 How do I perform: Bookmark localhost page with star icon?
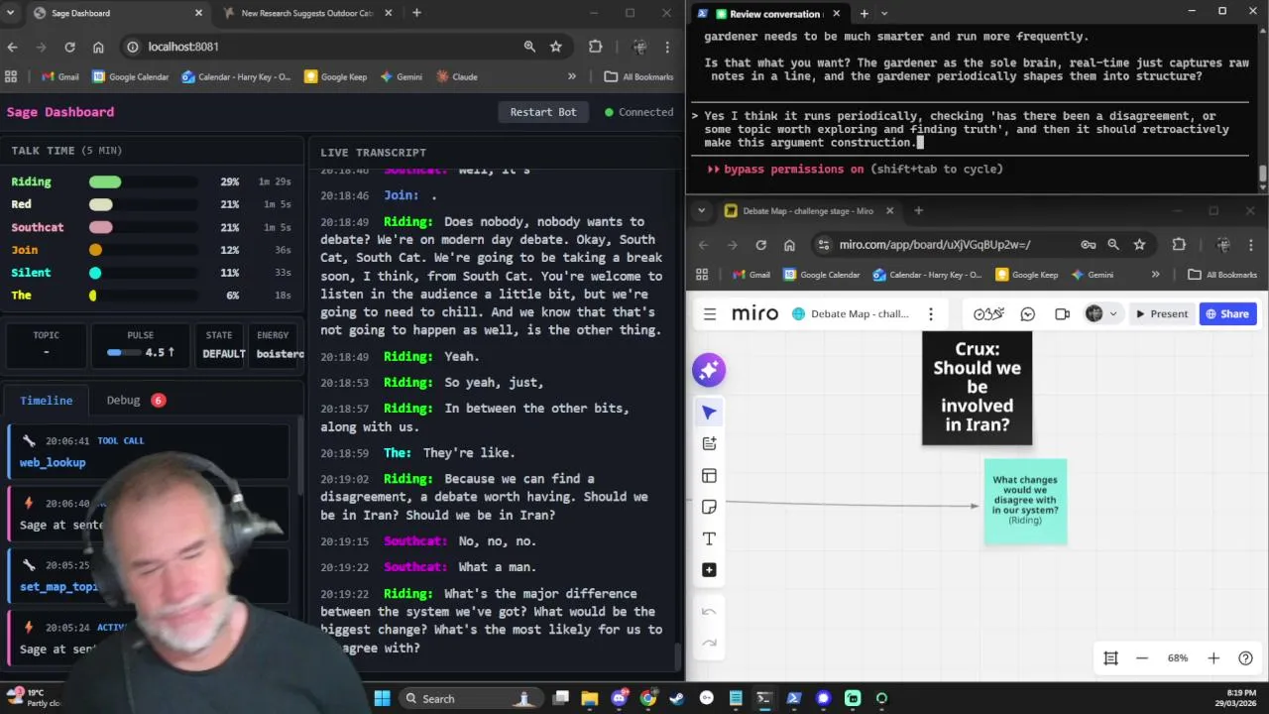(x=556, y=47)
